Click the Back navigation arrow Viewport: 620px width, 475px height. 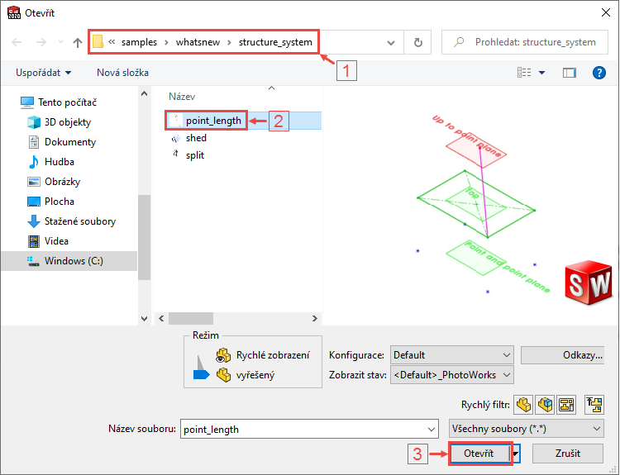(17, 42)
